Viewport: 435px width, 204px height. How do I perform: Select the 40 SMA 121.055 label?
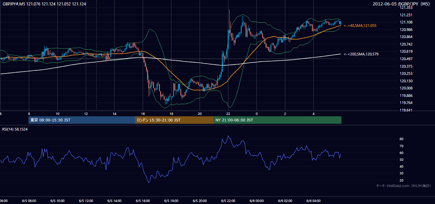coord(360,26)
